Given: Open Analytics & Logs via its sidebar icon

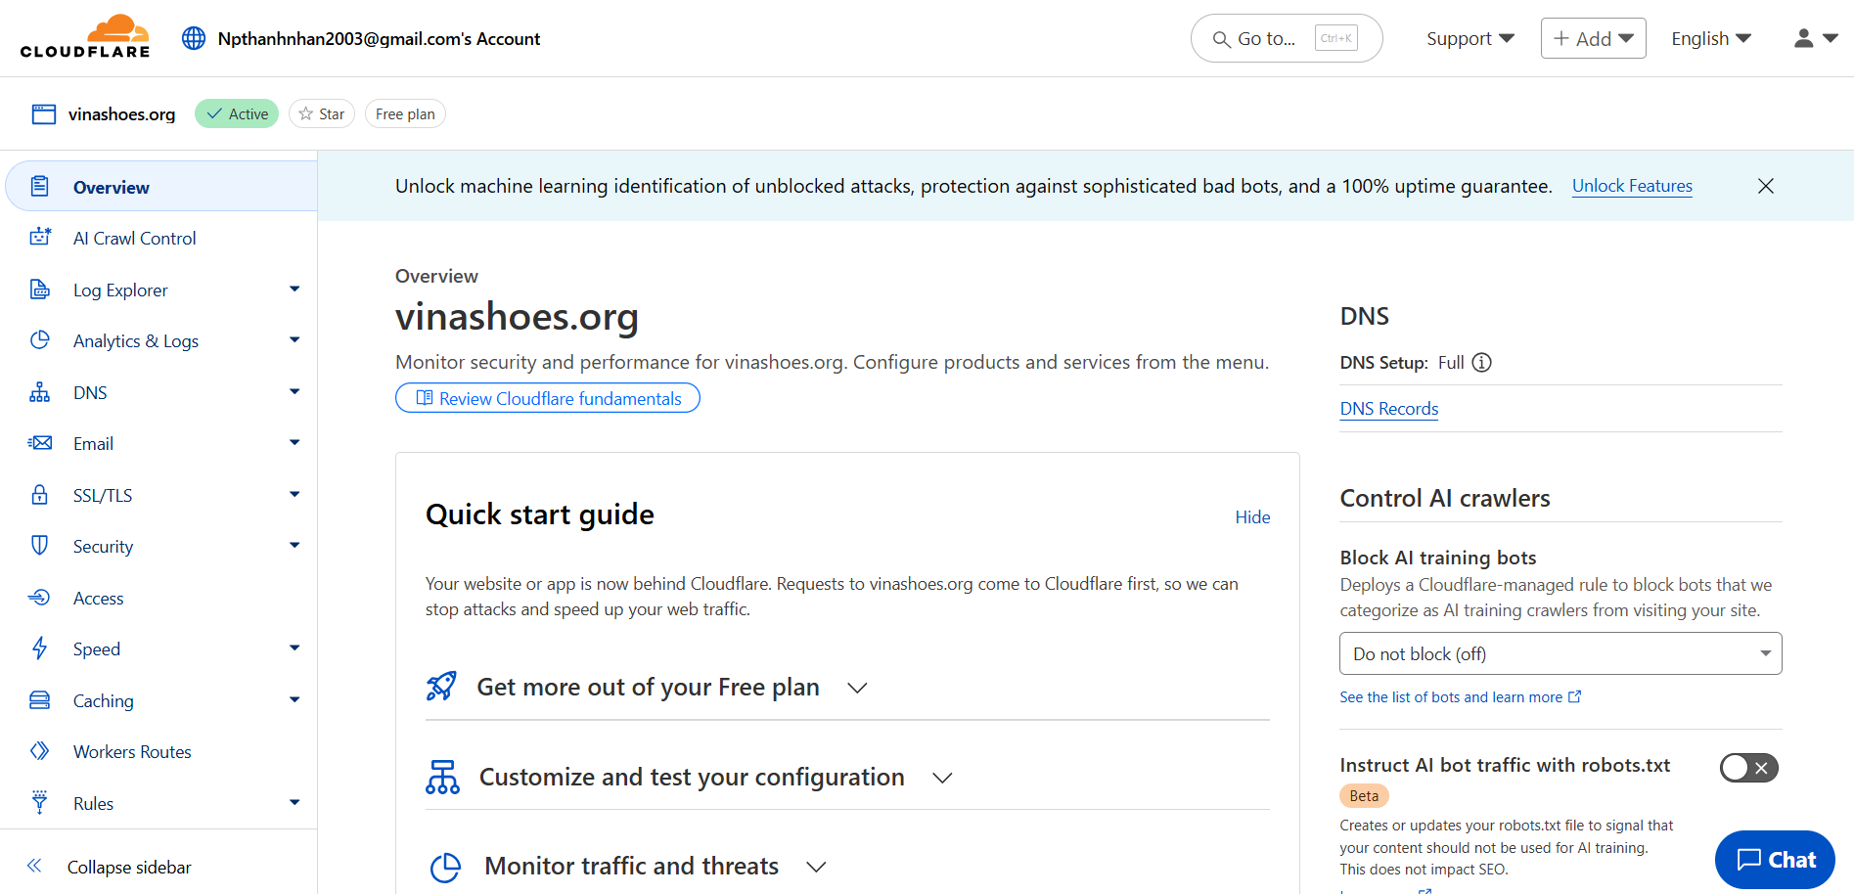Looking at the screenshot, I should [x=39, y=340].
